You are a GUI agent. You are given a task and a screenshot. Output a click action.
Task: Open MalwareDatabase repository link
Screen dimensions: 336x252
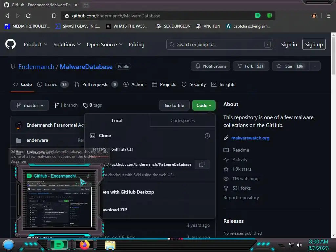point(86,67)
